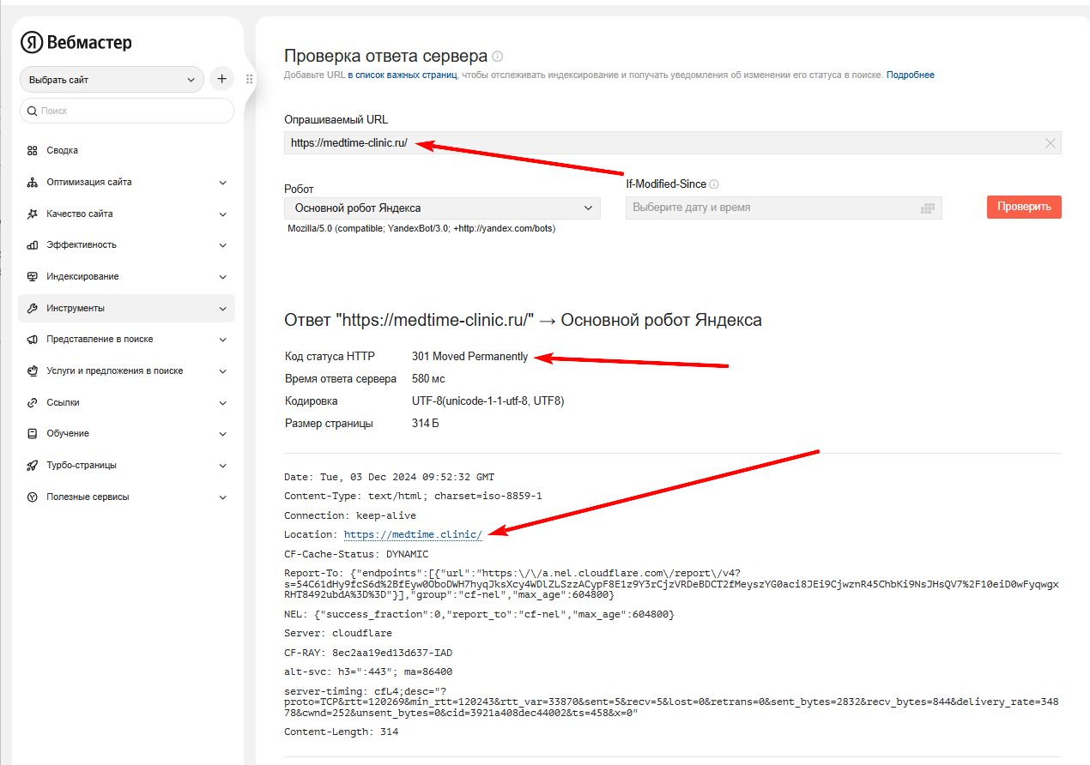Open the Робот selection dropdown

pyautogui.click(x=442, y=208)
